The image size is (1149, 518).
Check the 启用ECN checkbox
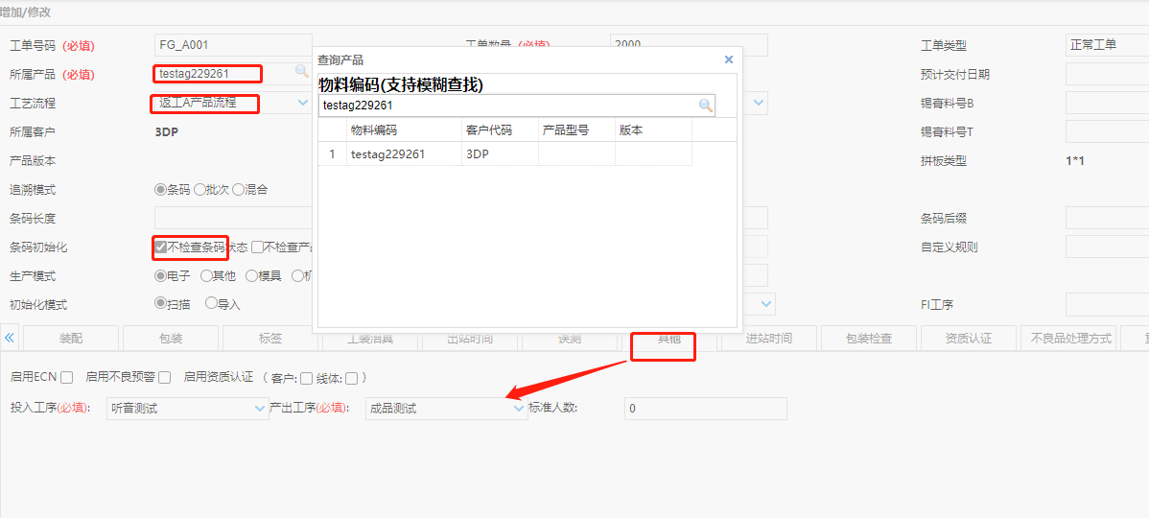pyautogui.click(x=68, y=378)
